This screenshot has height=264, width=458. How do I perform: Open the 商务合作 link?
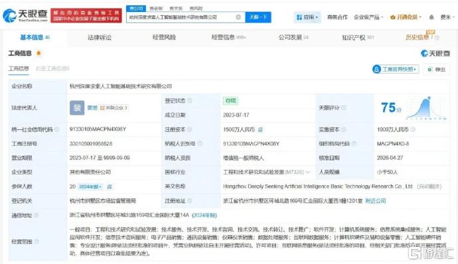click(337, 17)
